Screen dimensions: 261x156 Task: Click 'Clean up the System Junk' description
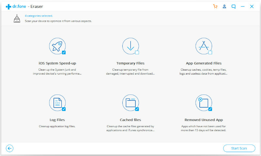57,72
